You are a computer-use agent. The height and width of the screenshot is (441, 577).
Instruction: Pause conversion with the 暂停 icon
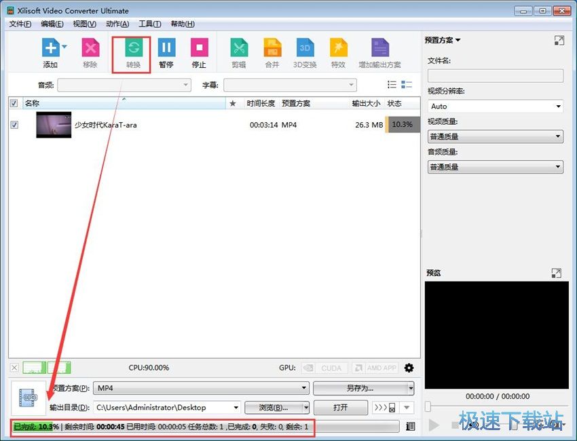[x=166, y=47]
